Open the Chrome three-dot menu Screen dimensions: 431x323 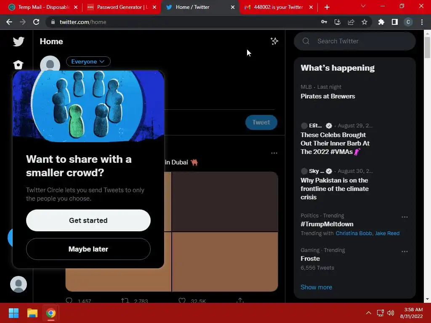(x=422, y=22)
